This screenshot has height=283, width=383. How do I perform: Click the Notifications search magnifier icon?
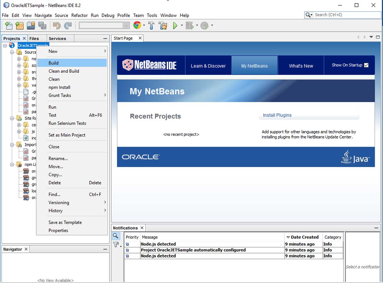point(116,236)
